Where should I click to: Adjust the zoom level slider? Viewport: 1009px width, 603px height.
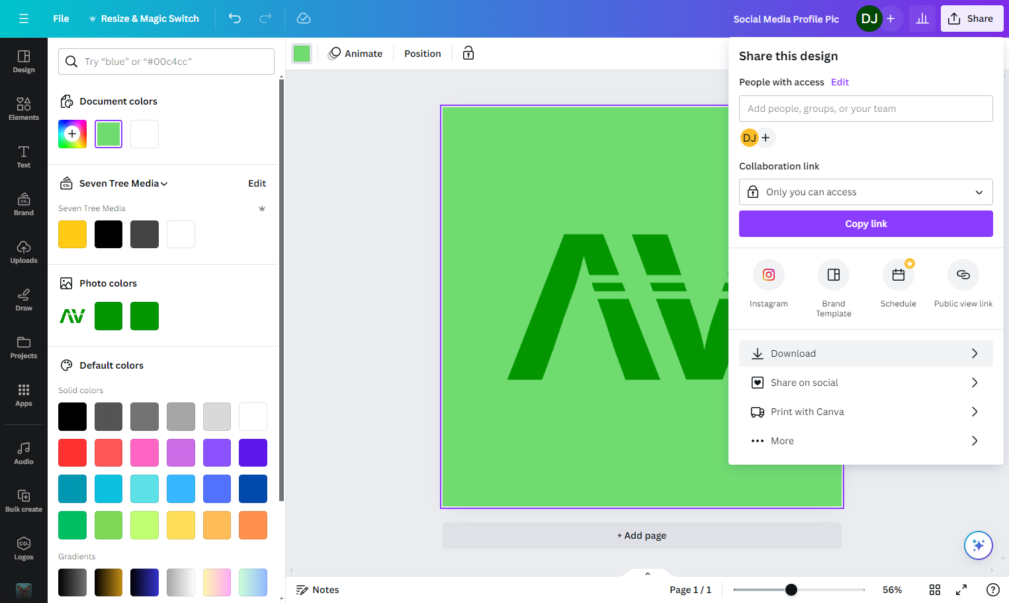791,590
